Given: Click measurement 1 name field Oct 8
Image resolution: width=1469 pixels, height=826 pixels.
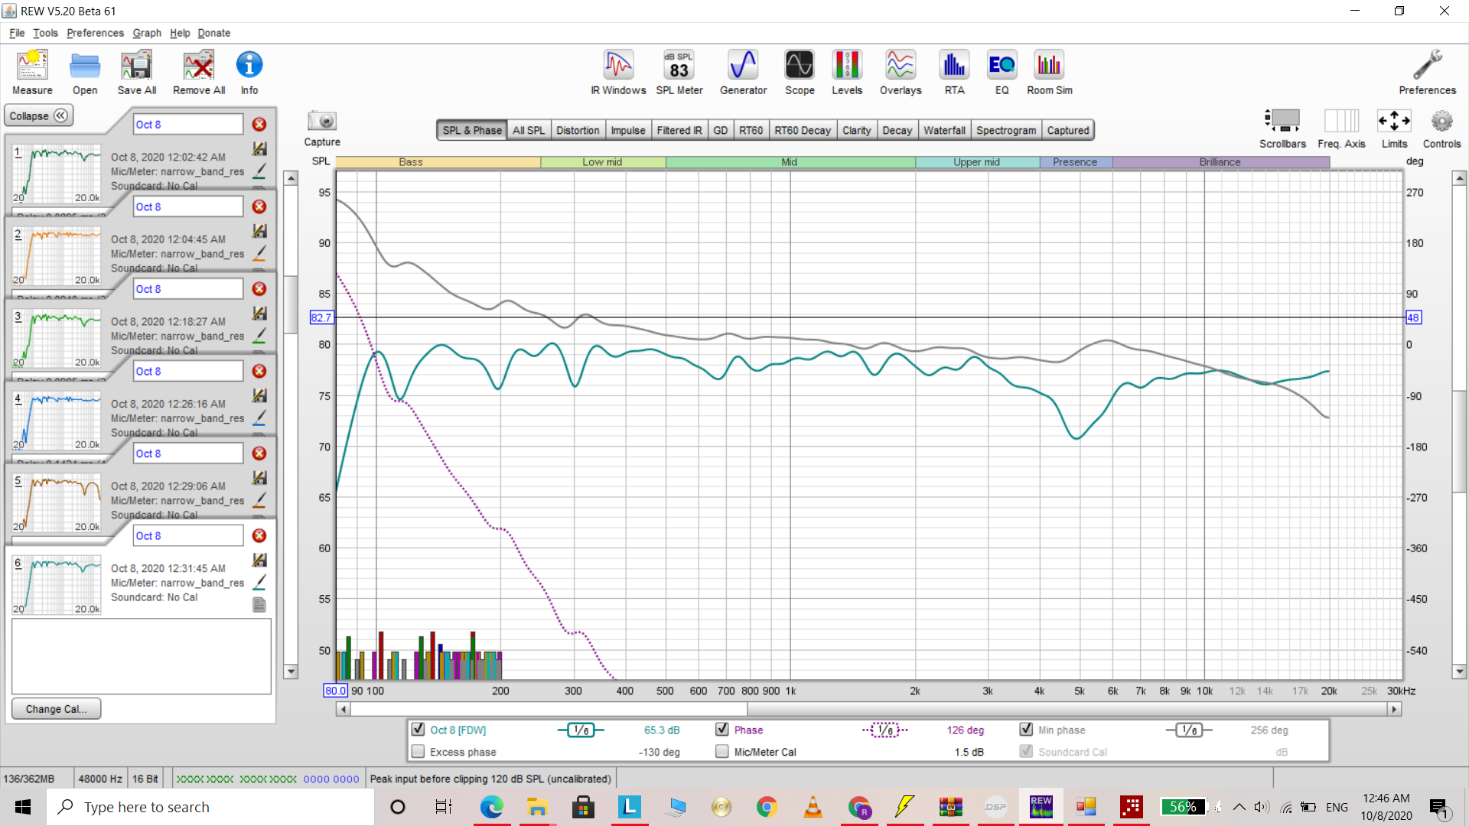Looking at the screenshot, I should [x=188, y=124].
